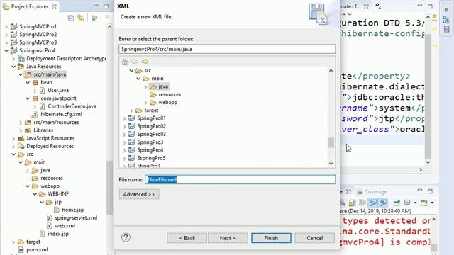Screen dimensions: 454x255
Task: Click the Next > button
Action: (228, 238)
